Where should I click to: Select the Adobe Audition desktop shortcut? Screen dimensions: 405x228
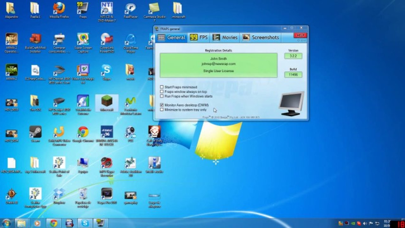(130, 167)
